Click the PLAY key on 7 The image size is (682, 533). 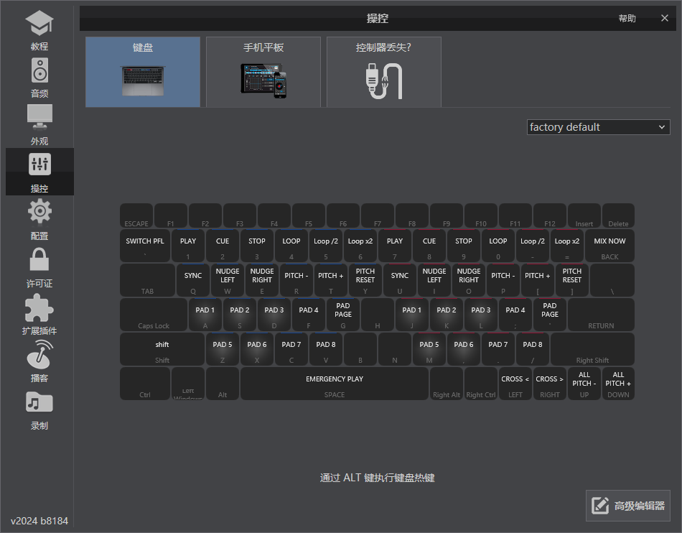(395, 246)
